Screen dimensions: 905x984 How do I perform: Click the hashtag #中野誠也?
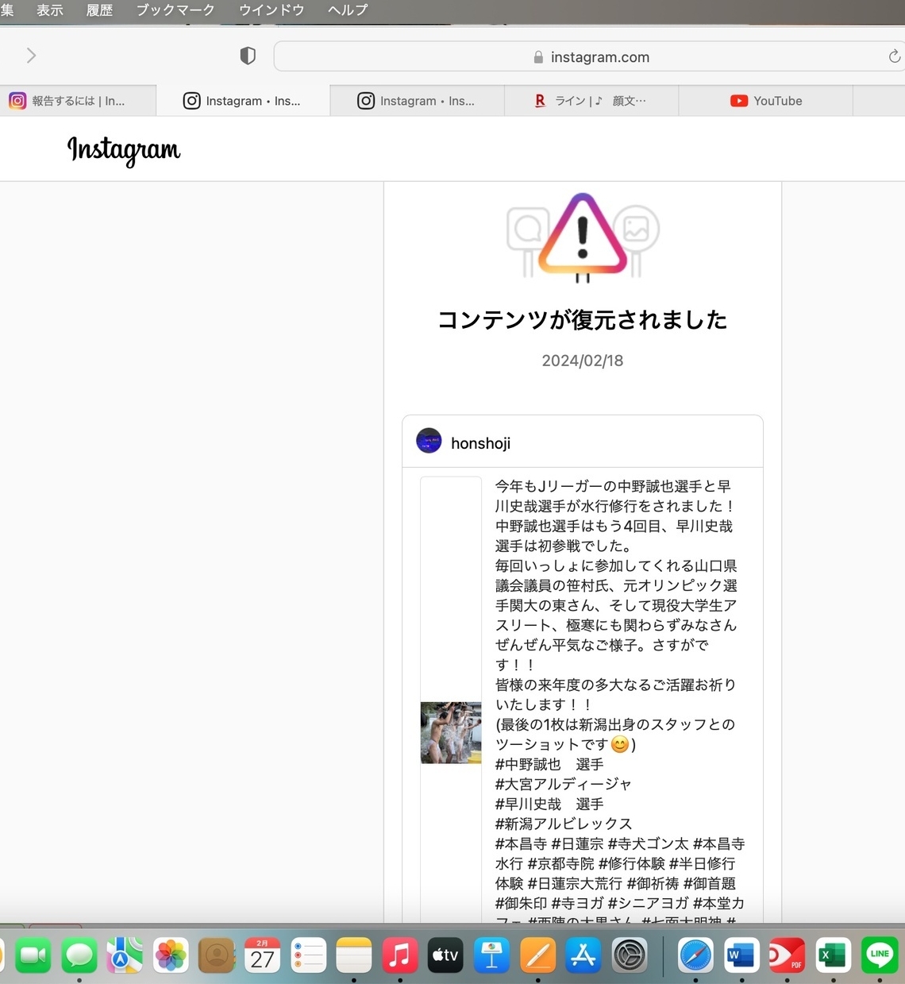tap(528, 764)
